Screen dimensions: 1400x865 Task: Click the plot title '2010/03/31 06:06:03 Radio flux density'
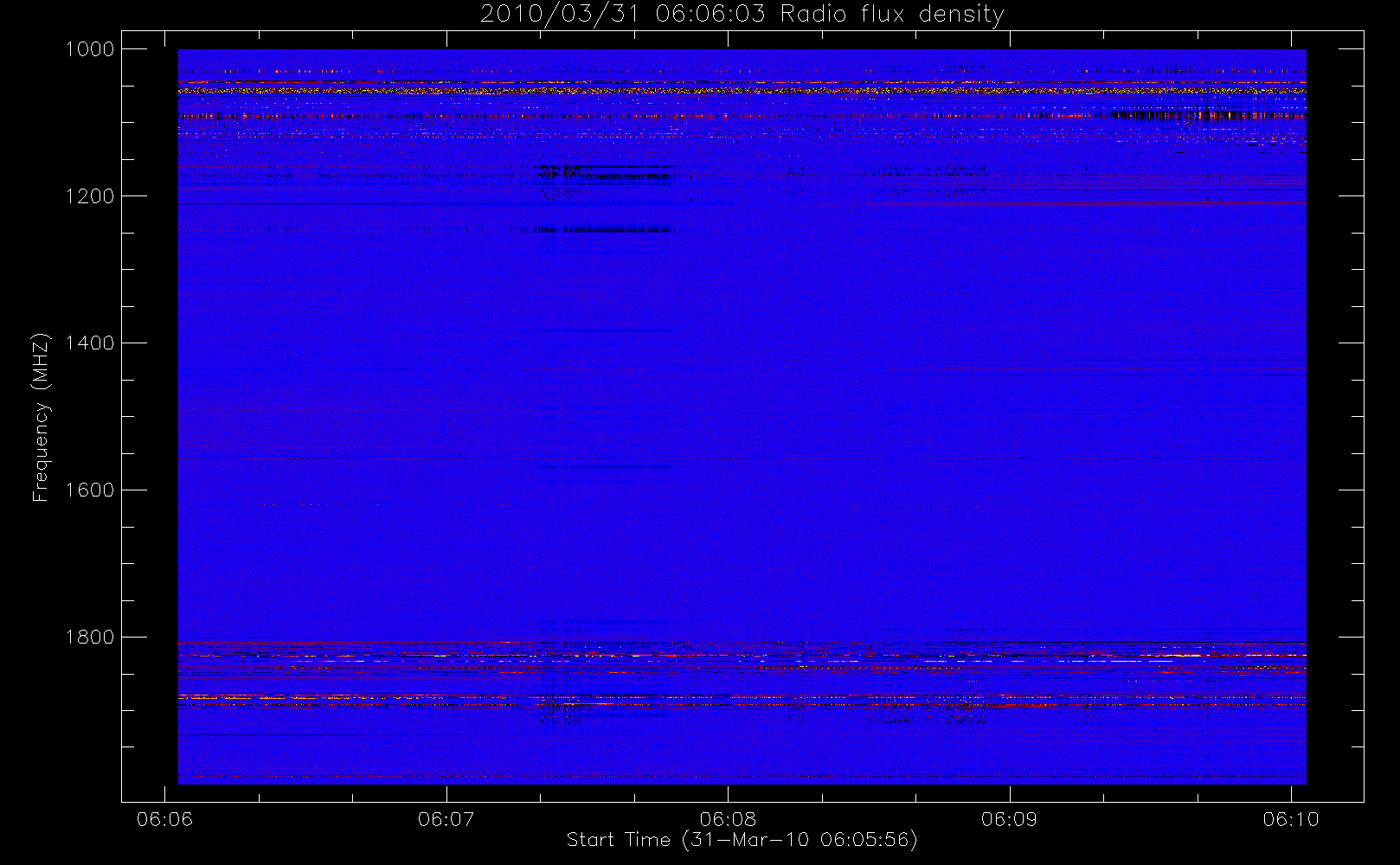(742, 14)
